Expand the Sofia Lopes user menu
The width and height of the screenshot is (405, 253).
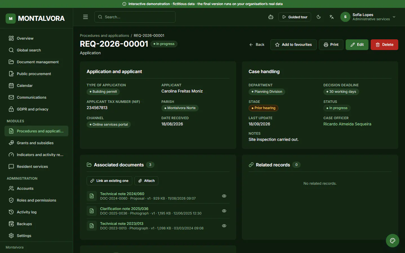point(368,17)
